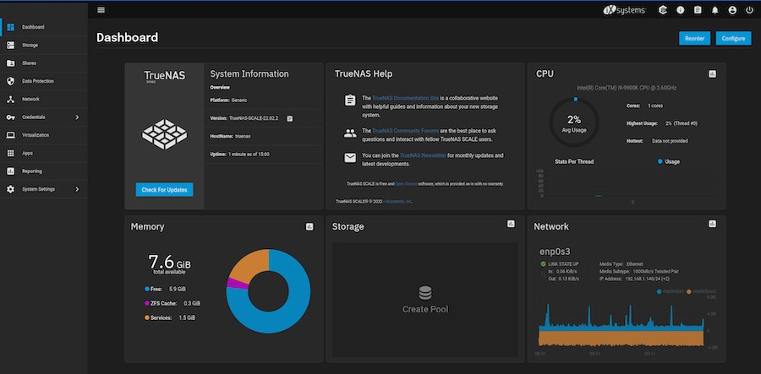761x374 pixels.
Task: Open the Virtualization sidebar item
Action: [36, 135]
